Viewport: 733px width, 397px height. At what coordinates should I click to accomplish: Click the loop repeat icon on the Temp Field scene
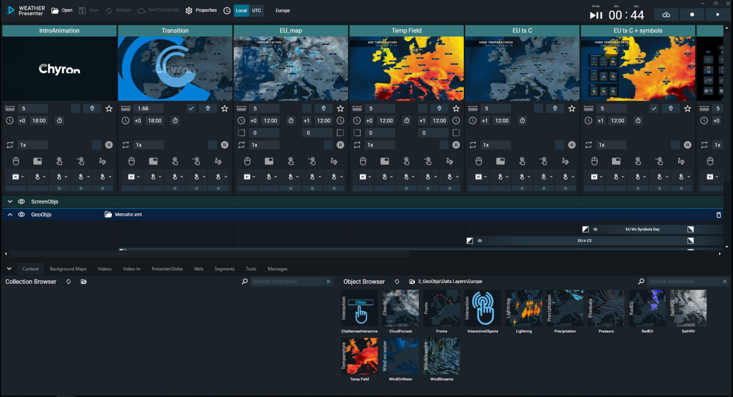[357, 145]
